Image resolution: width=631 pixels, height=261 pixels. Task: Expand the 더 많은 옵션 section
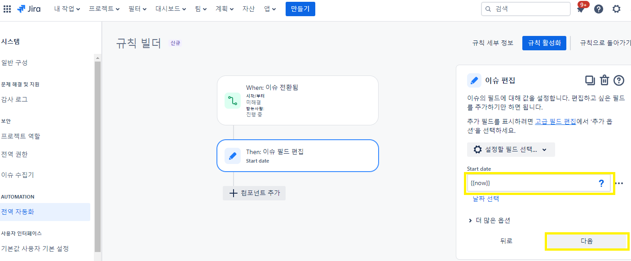pos(490,221)
